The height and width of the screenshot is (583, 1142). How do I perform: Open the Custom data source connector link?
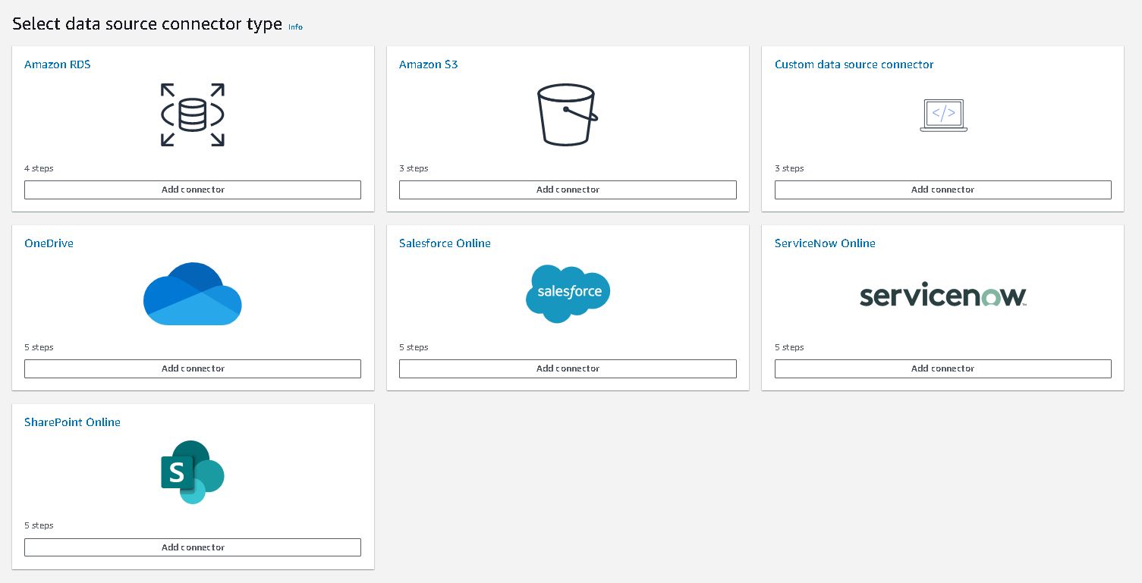tap(854, 64)
